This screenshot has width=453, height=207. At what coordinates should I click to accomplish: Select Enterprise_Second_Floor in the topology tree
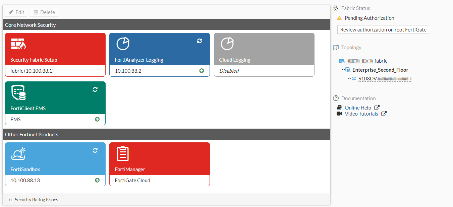click(x=380, y=70)
